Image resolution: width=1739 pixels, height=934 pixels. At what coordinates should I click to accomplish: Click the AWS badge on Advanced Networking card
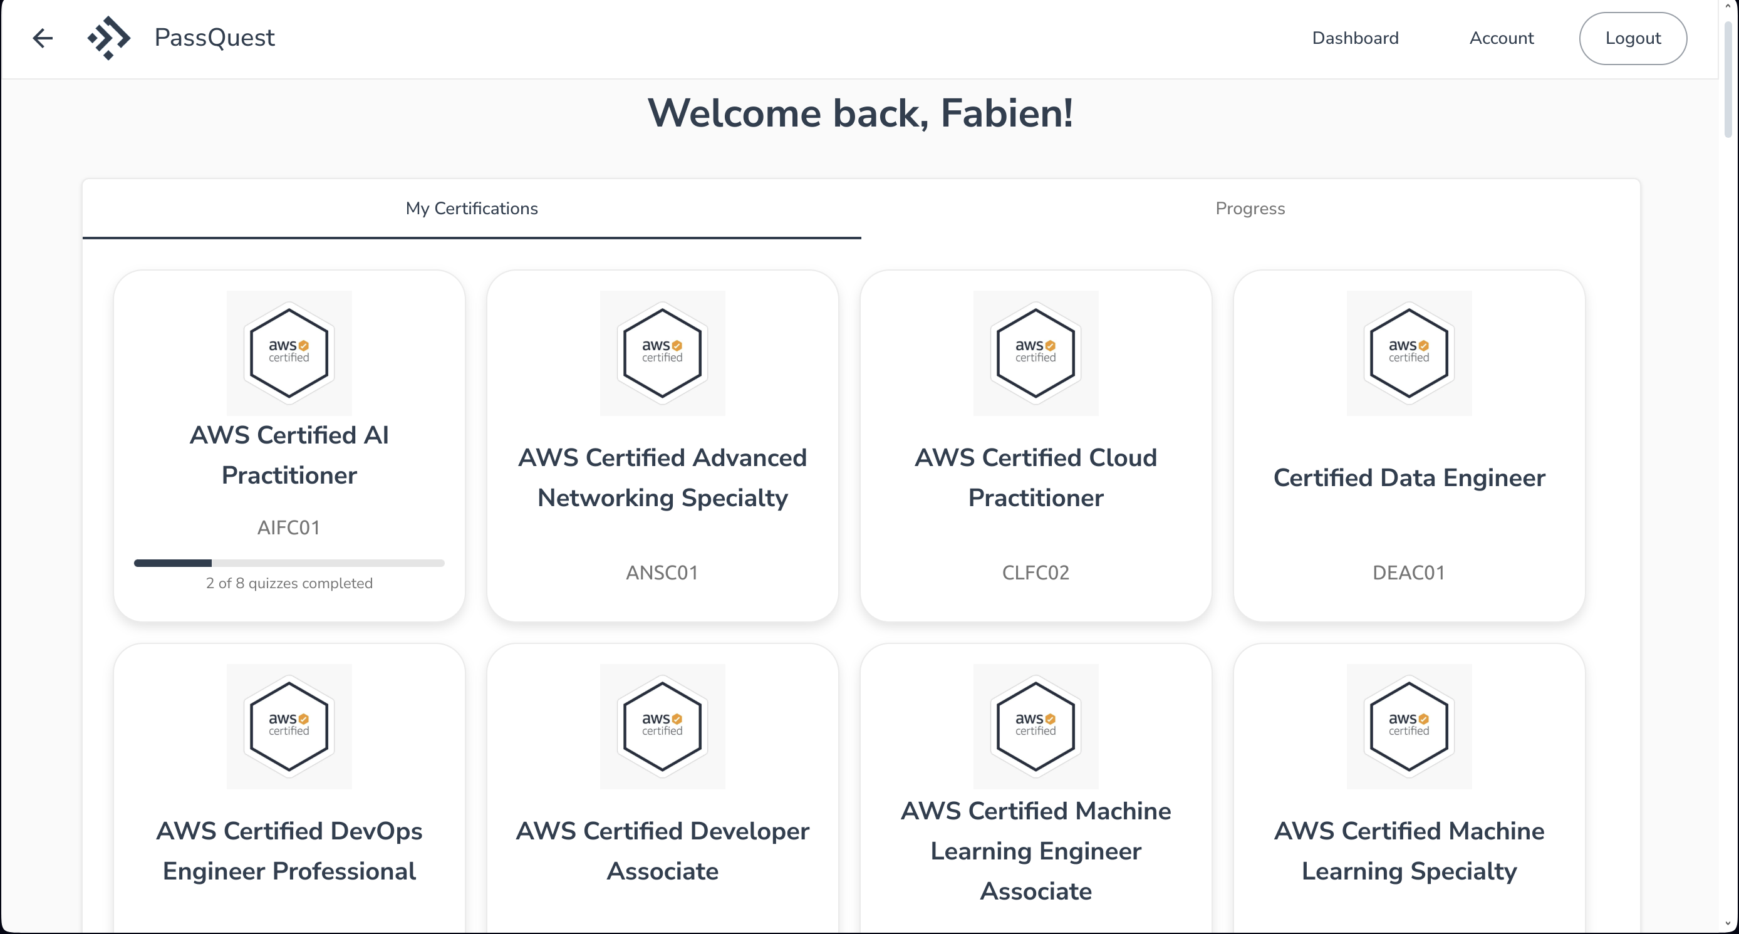662,353
